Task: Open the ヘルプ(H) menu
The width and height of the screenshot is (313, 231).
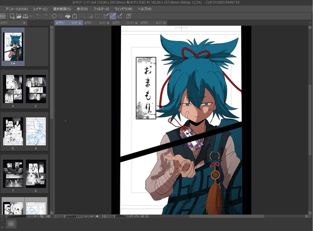Action: (145, 9)
